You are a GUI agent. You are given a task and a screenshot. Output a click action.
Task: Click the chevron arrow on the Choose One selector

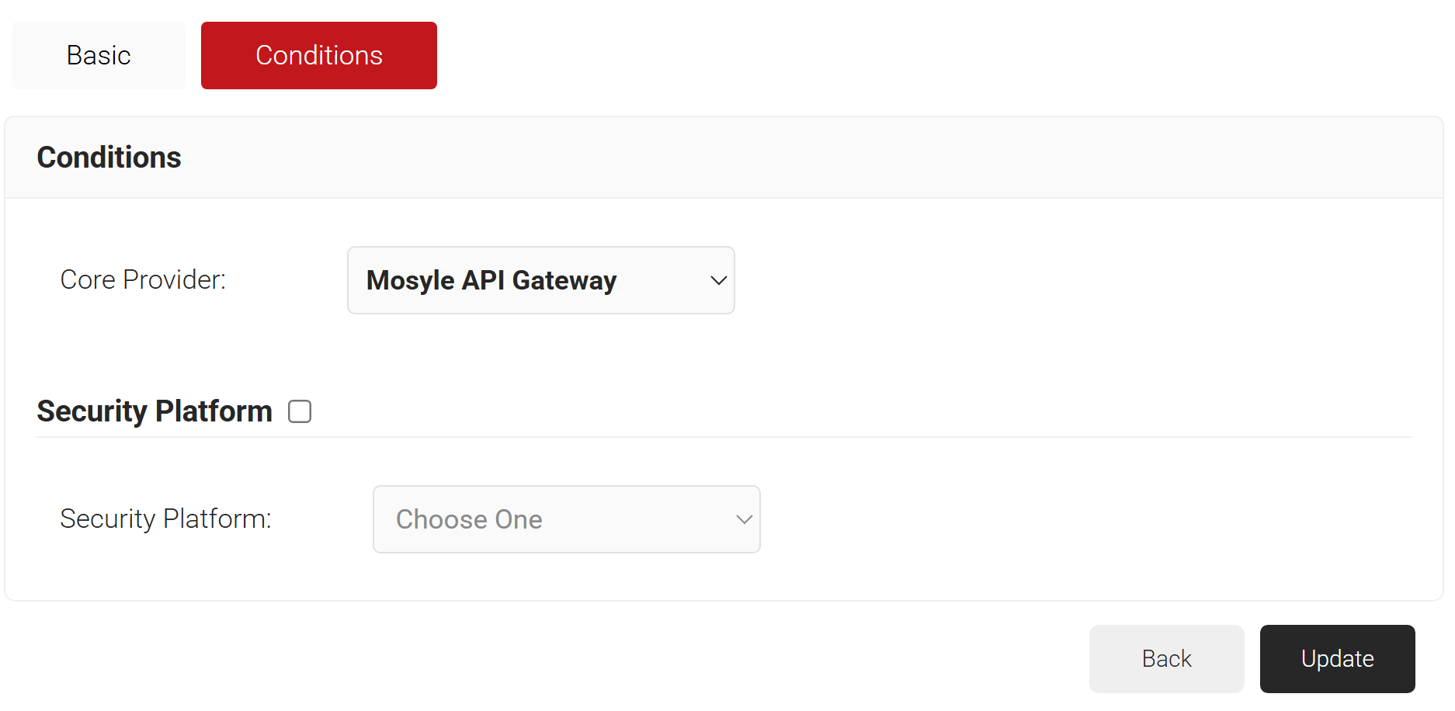click(x=744, y=520)
